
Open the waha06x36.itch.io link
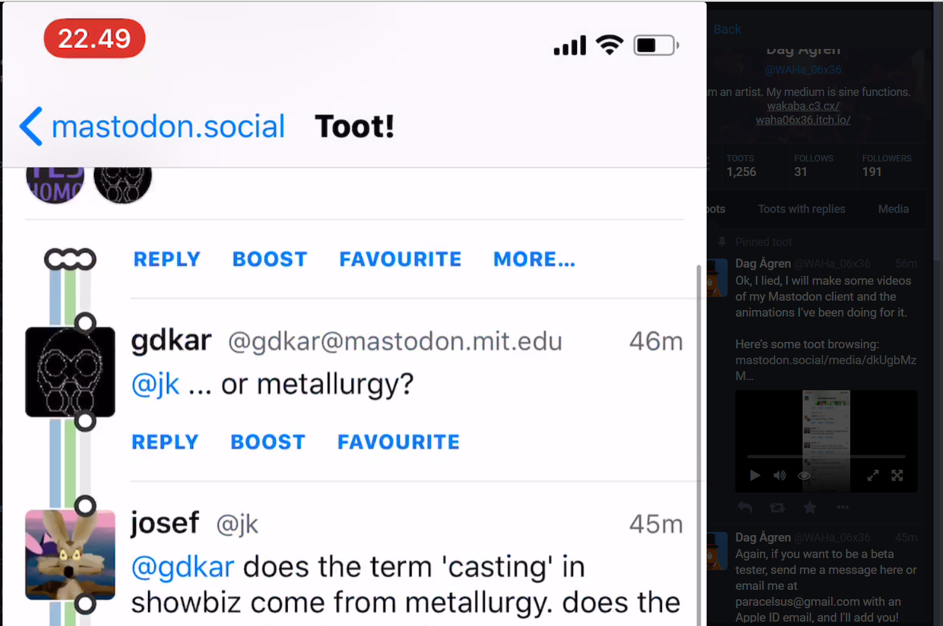click(803, 120)
